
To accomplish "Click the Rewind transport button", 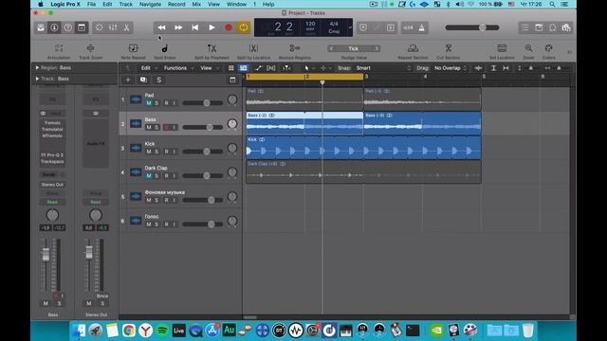I will (161, 27).
